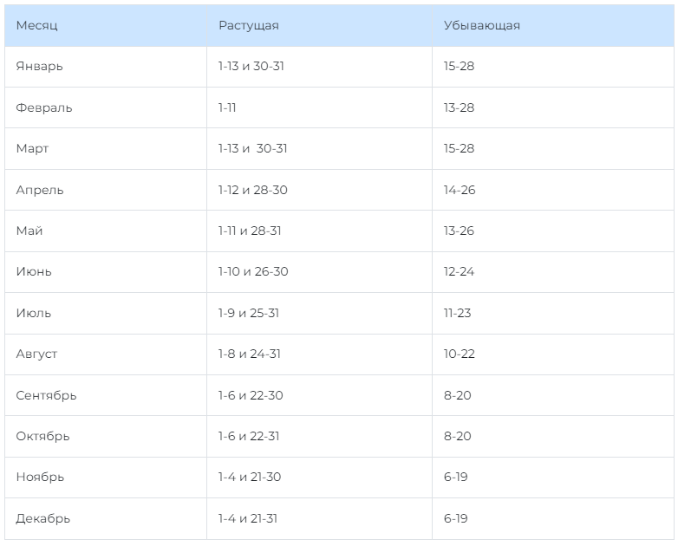Select the Май growing cell 1-11 и 28-31

click(x=250, y=231)
